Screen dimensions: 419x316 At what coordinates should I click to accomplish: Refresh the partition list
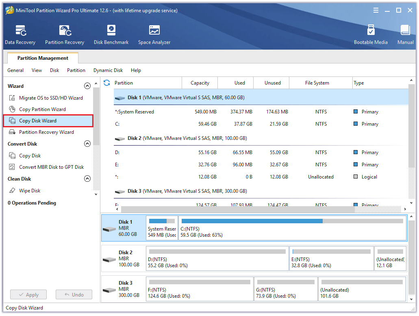tap(106, 83)
